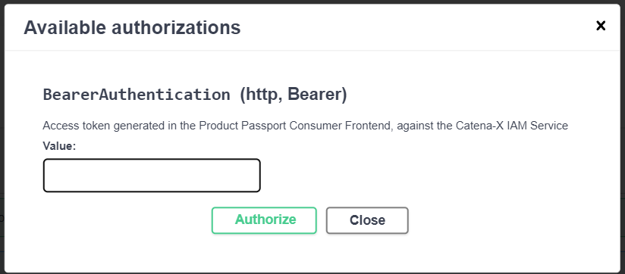625x274 pixels.
Task: Submit the token with the Authorize button
Action: click(264, 220)
